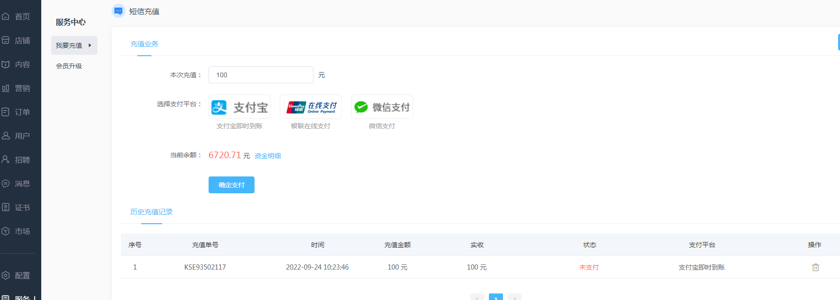Click the 确定支付 button
This screenshot has width=840, height=300.
[232, 185]
